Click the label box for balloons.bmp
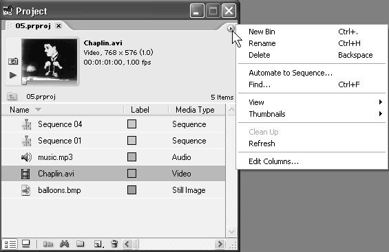 coord(132,190)
